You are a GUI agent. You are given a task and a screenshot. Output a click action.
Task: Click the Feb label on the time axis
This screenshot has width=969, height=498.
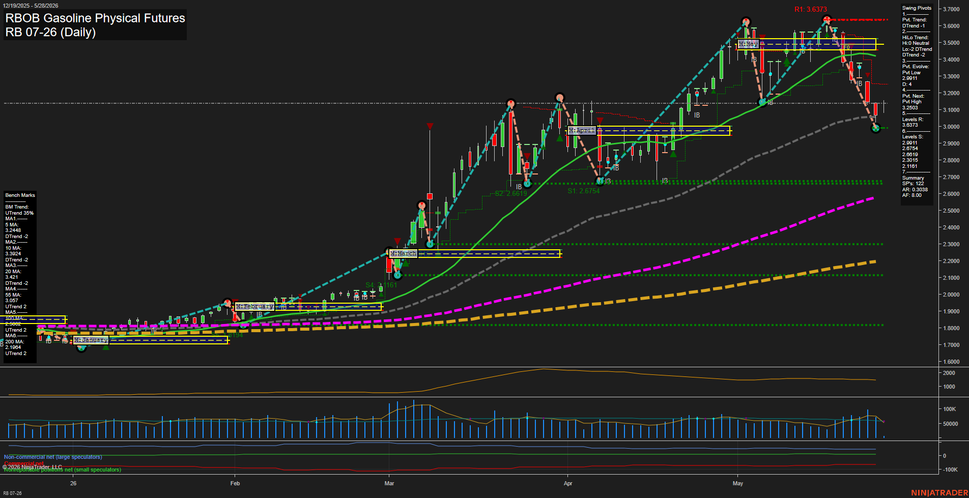pos(235,483)
